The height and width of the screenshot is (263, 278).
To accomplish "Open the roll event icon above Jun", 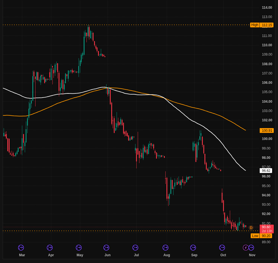I will click(106, 247).
